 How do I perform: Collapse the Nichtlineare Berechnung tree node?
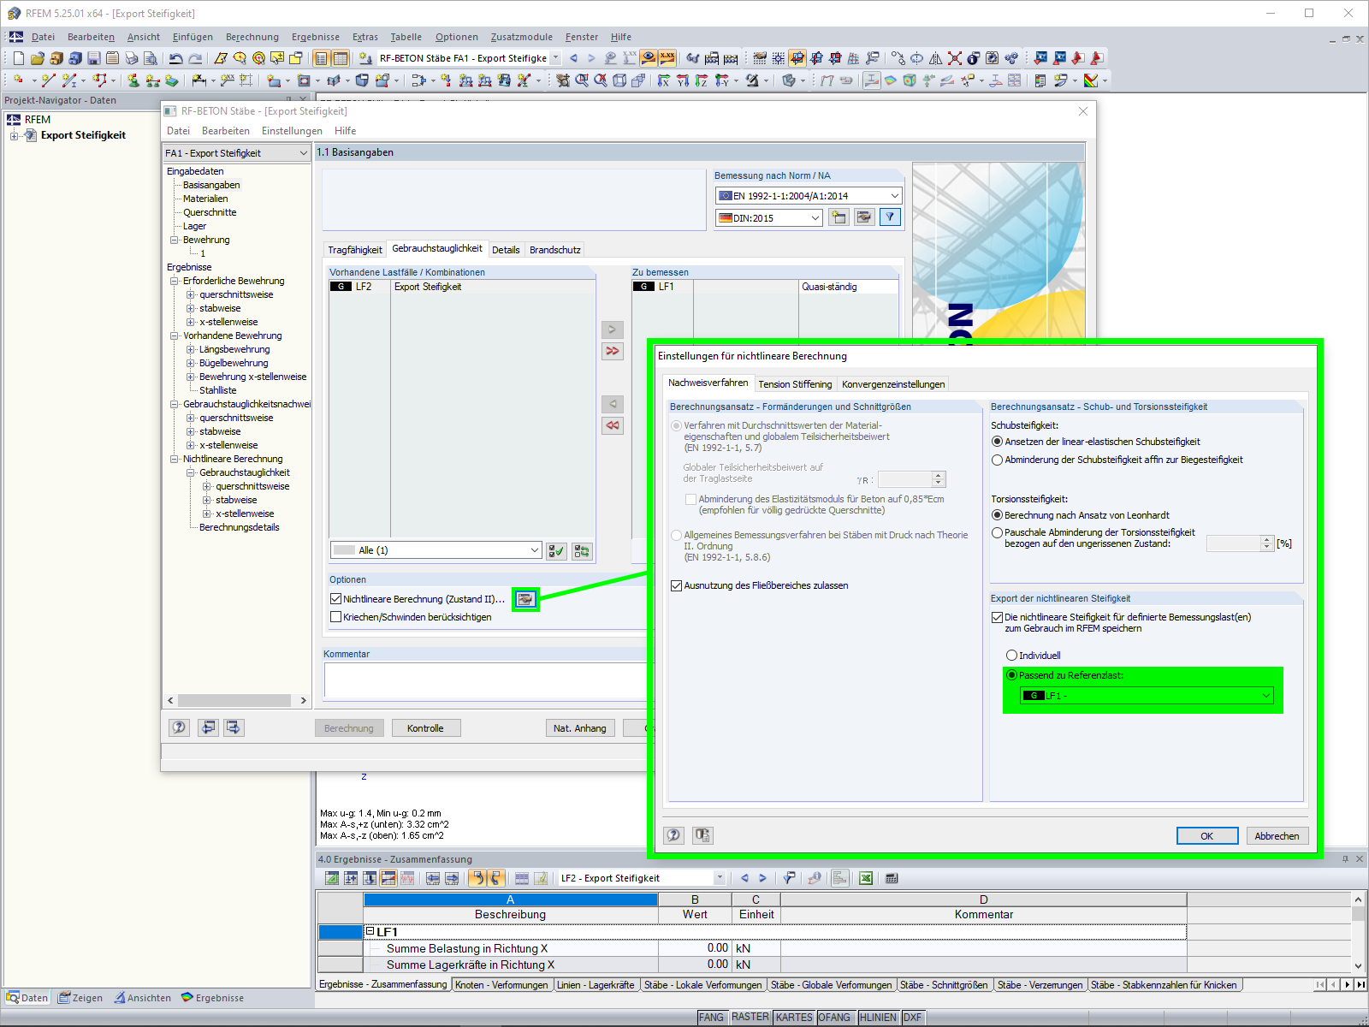(x=175, y=459)
